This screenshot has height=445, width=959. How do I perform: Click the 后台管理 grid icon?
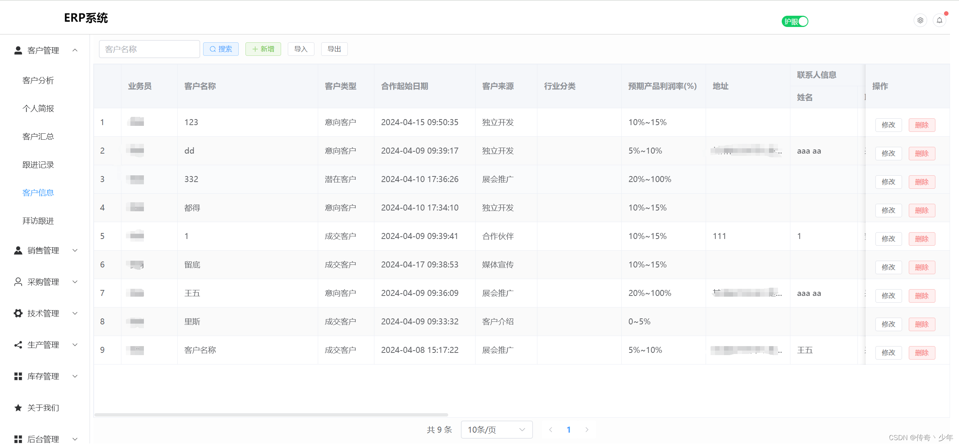click(x=18, y=439)
